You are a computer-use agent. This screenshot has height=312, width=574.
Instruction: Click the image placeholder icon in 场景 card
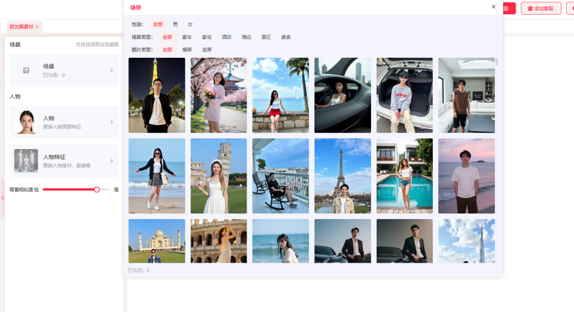[x=26, y=71]
